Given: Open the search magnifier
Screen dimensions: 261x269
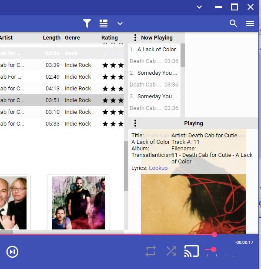Looking at the screenshot, I should click(234, 23).
